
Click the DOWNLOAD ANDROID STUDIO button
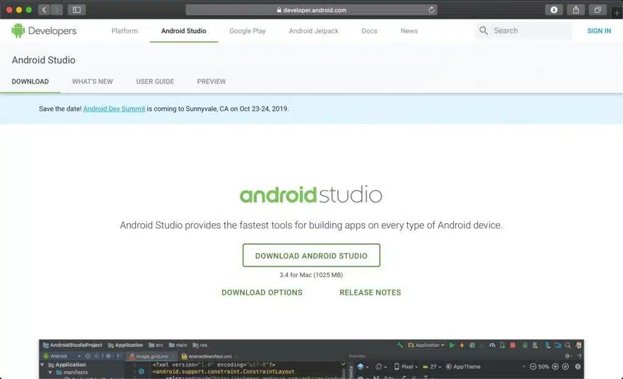(x=311, y=255)
